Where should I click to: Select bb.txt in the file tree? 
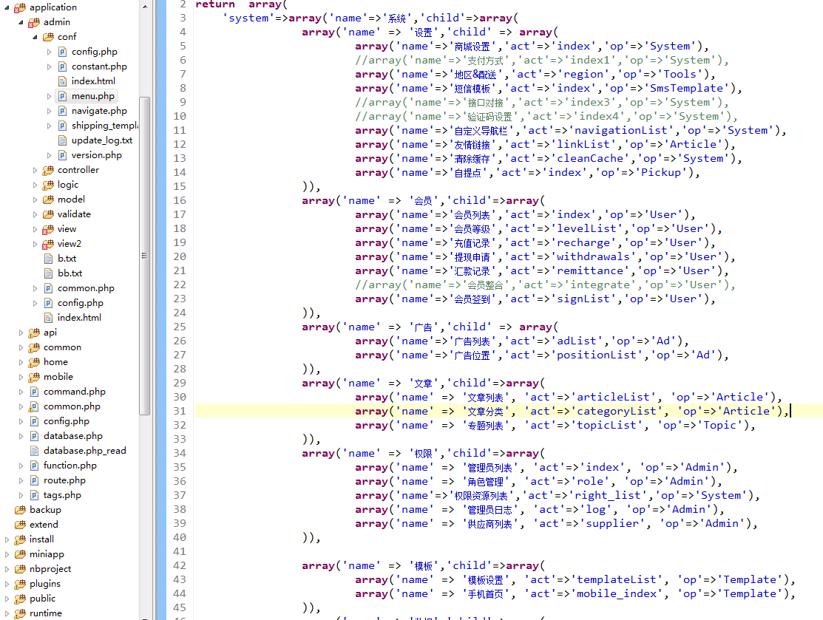pyautogui.click(x=70, y=273)
